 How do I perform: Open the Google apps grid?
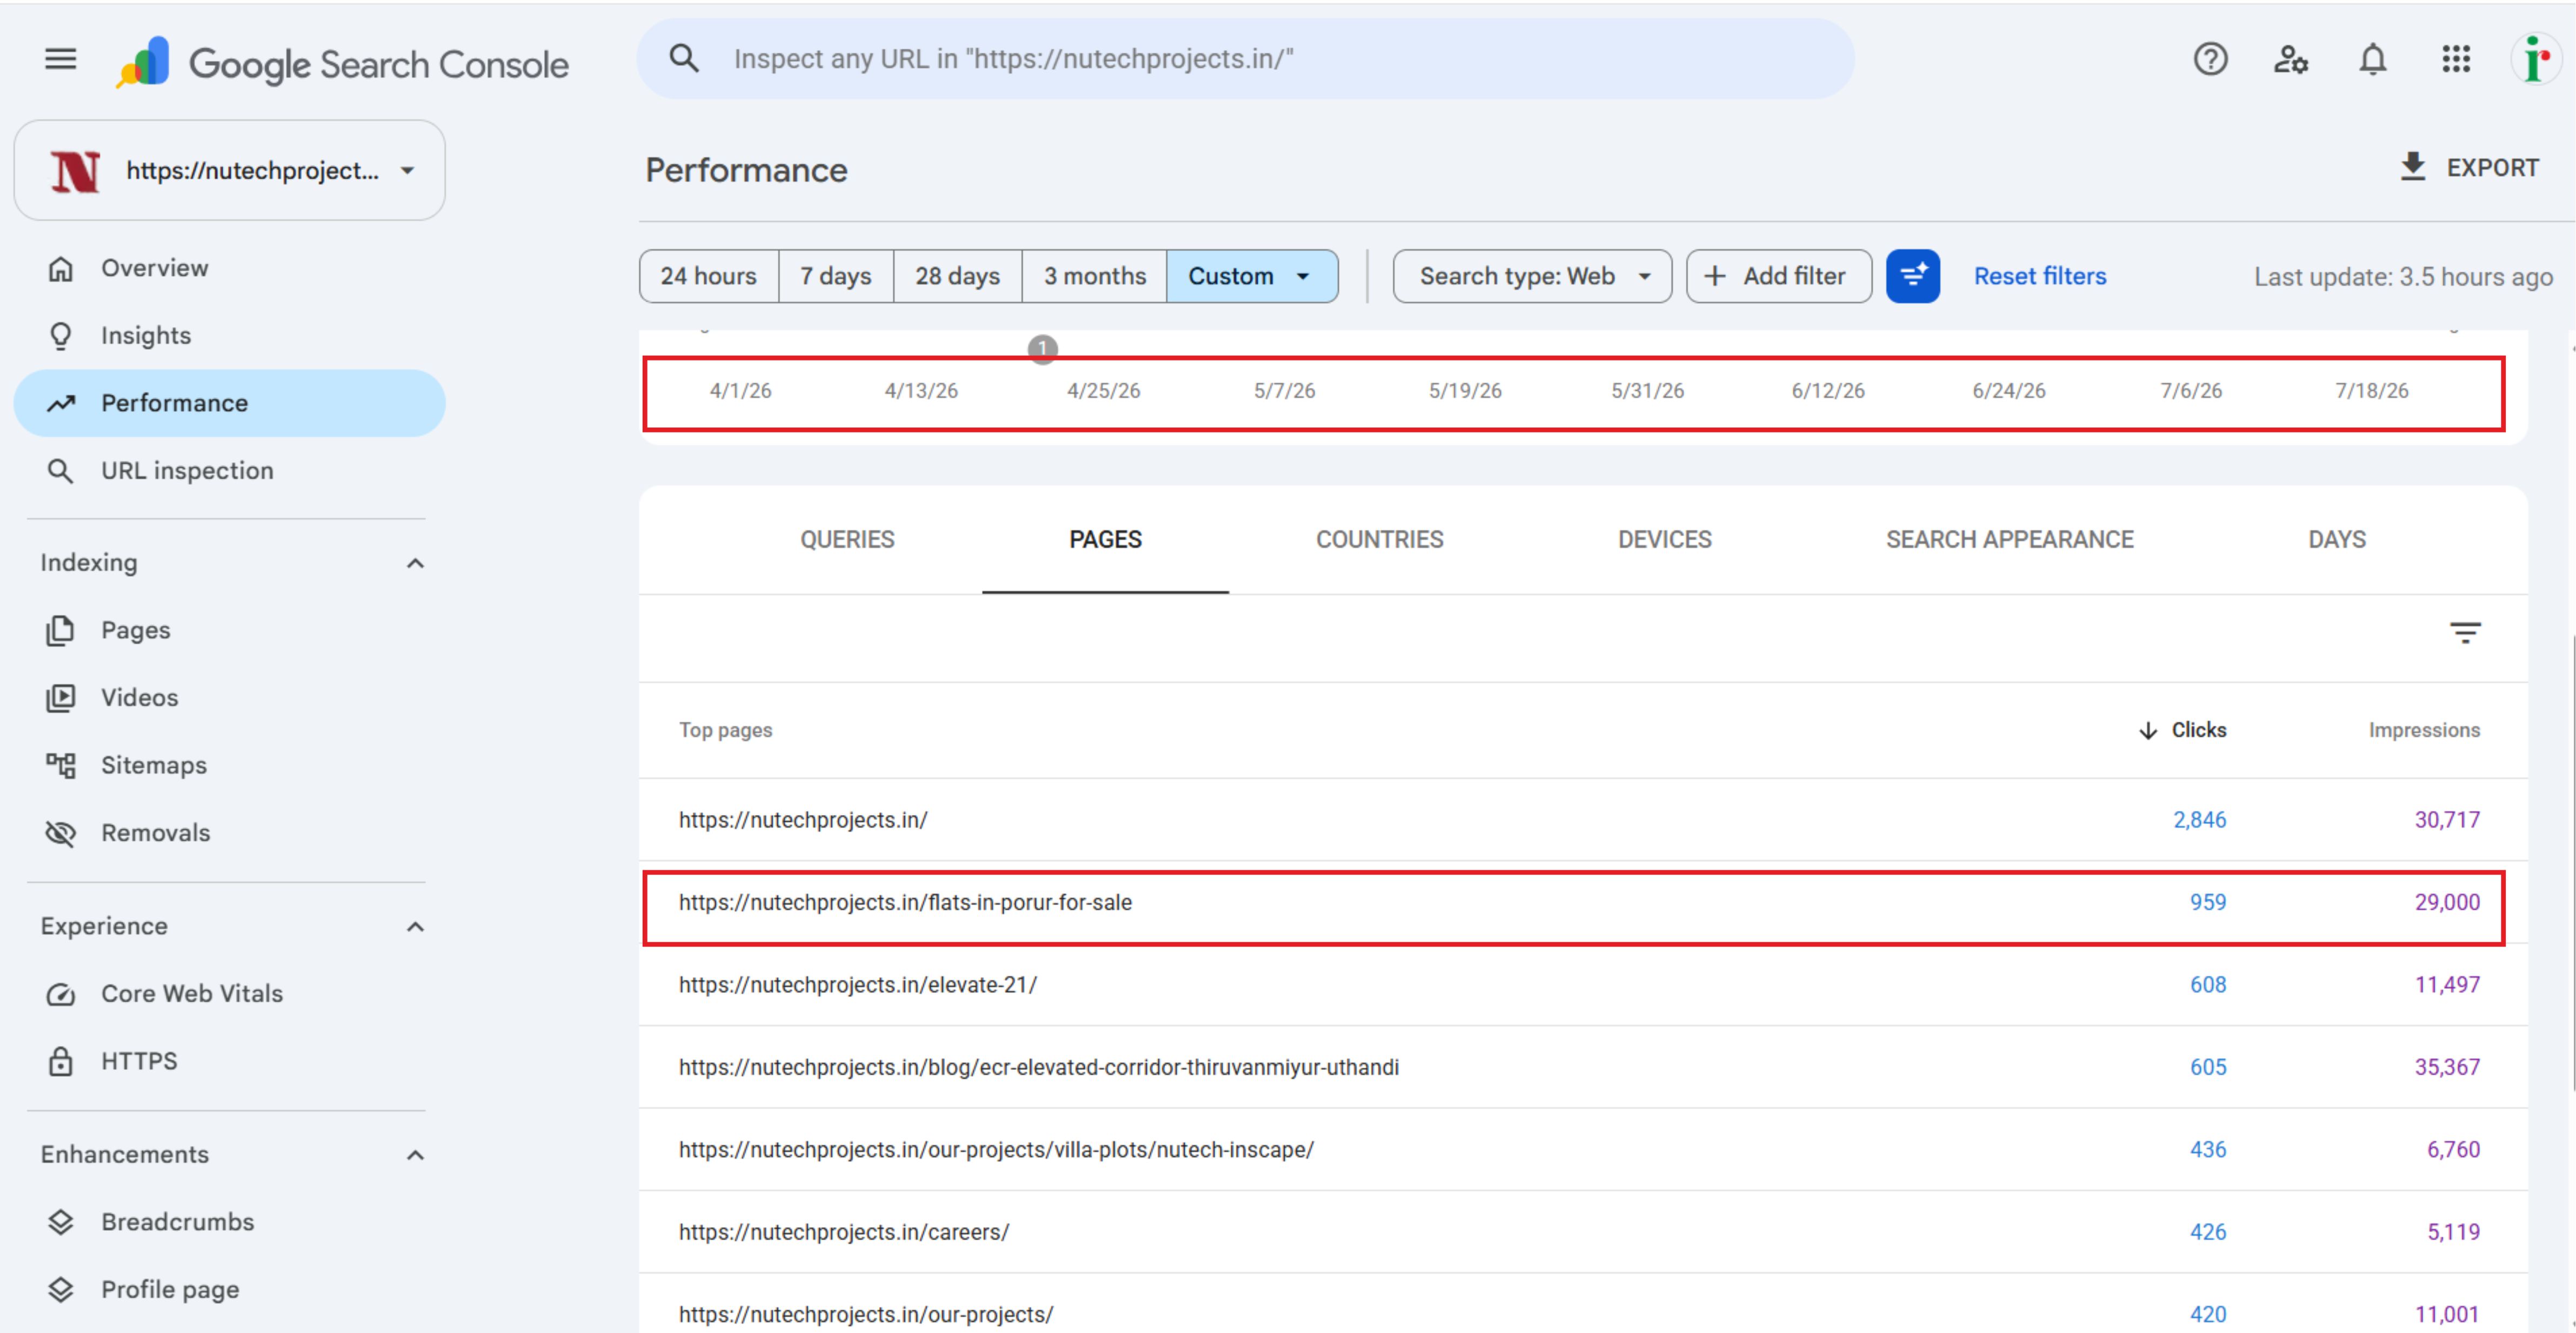[x=2456, y=59]
